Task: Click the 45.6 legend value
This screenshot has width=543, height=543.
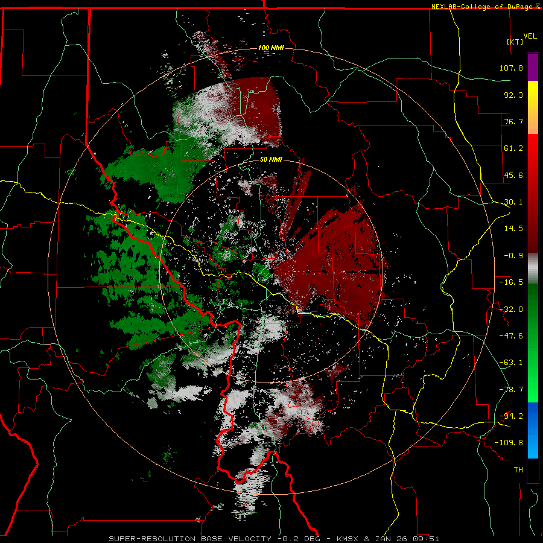Action: [x=513, y=175]
